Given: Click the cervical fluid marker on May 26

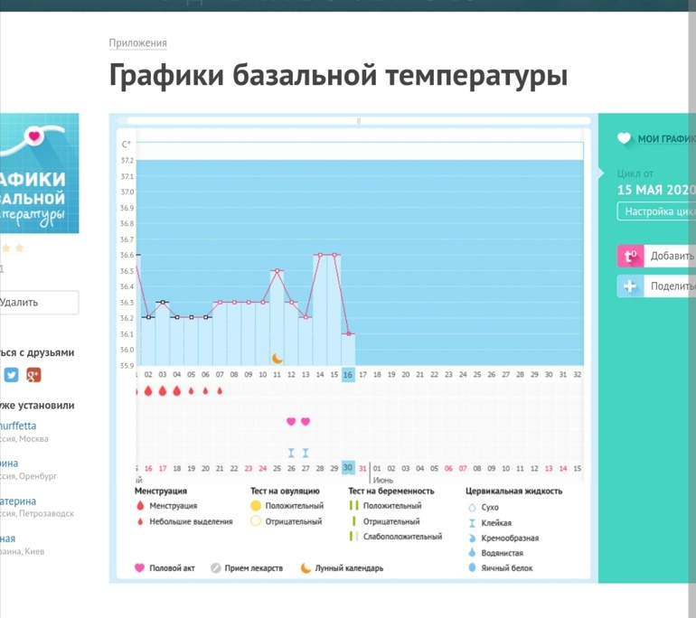Looking at the screenshot, I should point(291,453).
